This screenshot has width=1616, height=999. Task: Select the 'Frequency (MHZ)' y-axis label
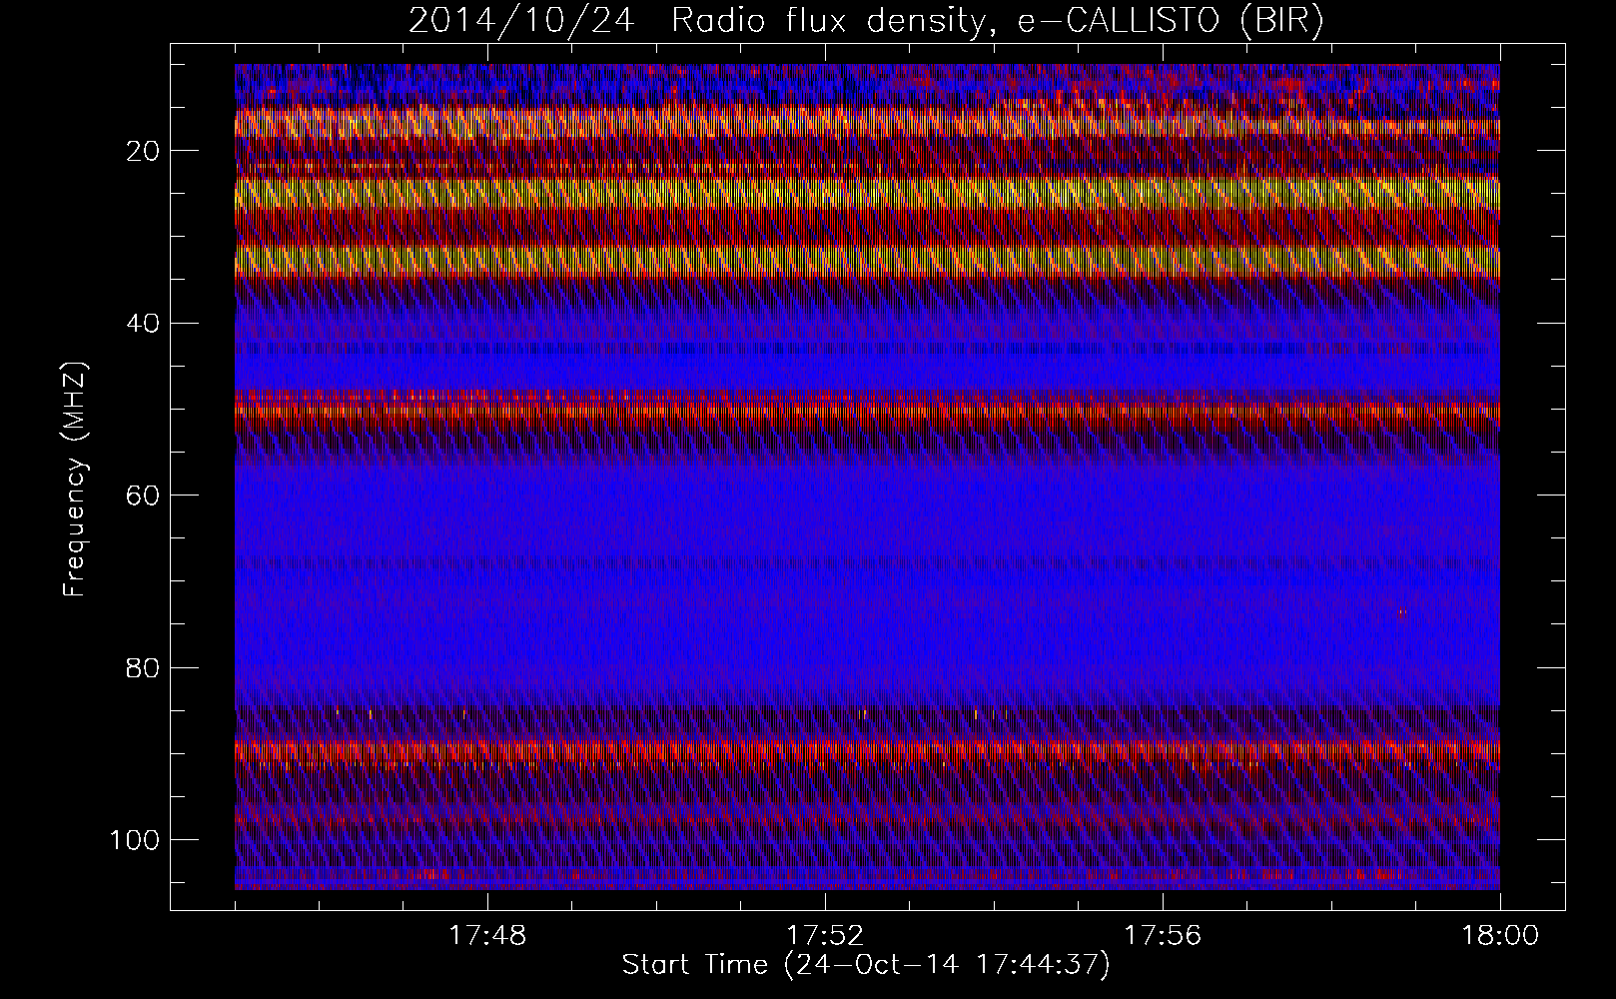pyautogui.click(x=75, y=479)
